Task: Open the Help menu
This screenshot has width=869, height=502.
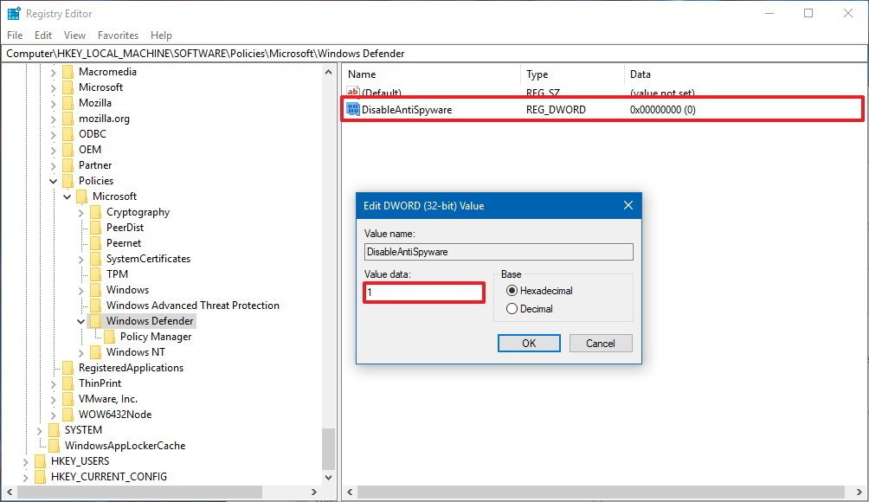Action: point(161,35)
